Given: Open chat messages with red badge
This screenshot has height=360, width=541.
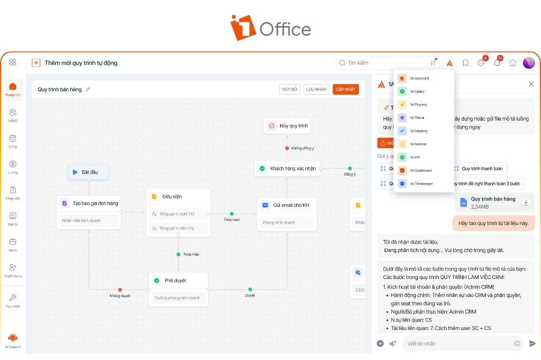Looking at the screenshot, I should (x=481, y=62).
